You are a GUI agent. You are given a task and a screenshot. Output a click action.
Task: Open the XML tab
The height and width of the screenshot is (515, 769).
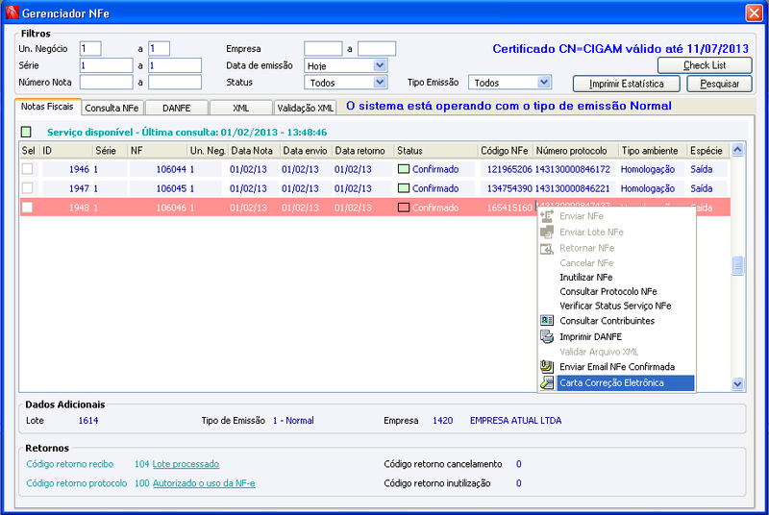[x=241, y=108]
